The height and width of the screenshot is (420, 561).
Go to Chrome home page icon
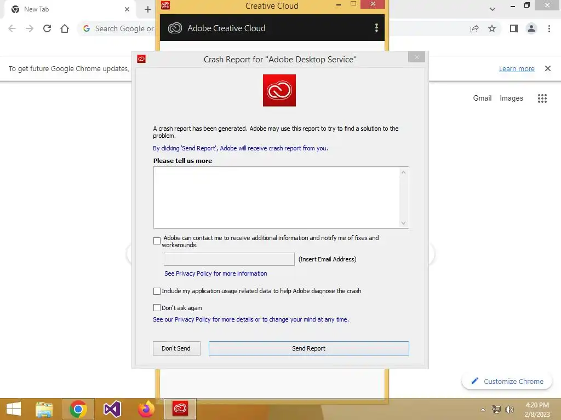(65, 28)
